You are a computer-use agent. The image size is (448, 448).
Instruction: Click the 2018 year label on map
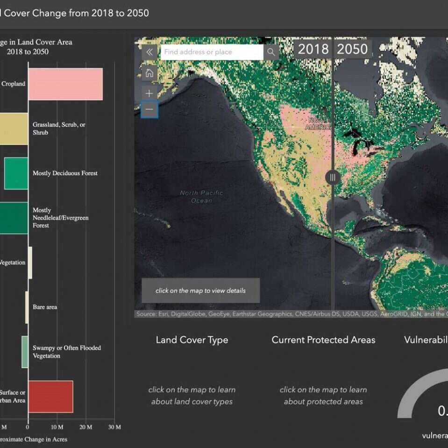[x=313, y=49]
